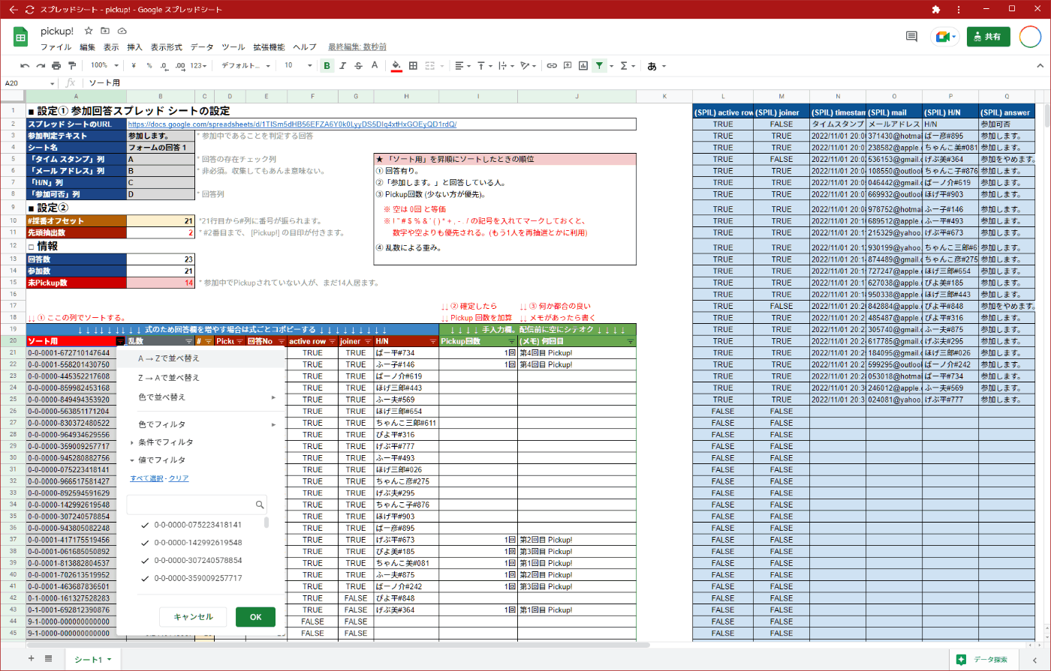1051x671 pixels.
Task: Open browser extensions puzzle icon
Action: tap(936, 10)
